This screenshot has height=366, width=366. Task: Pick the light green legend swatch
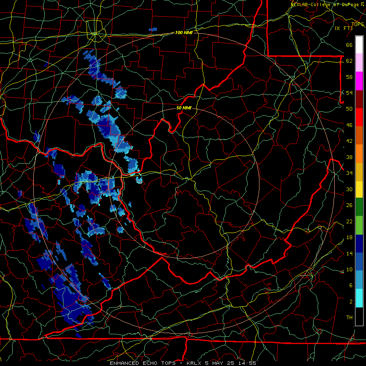[359, 225]
